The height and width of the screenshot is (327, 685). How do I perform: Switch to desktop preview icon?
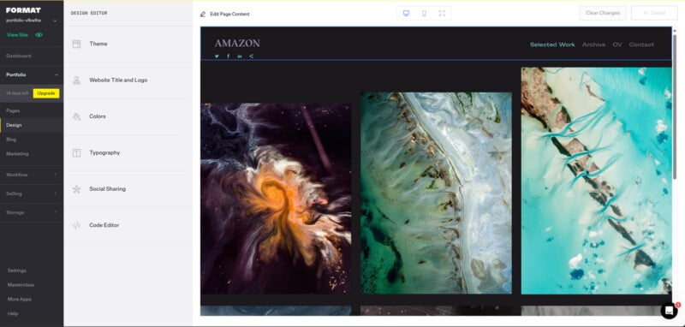point(406,13)
